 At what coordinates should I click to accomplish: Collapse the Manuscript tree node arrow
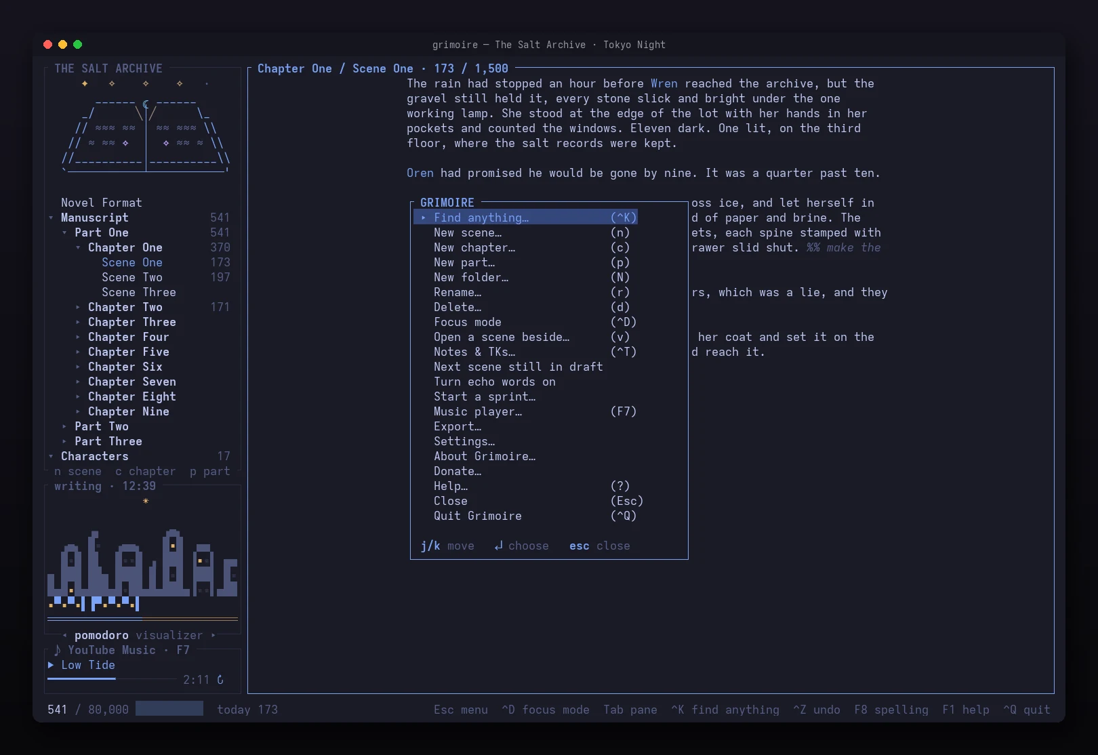click(x=51, y=218)
